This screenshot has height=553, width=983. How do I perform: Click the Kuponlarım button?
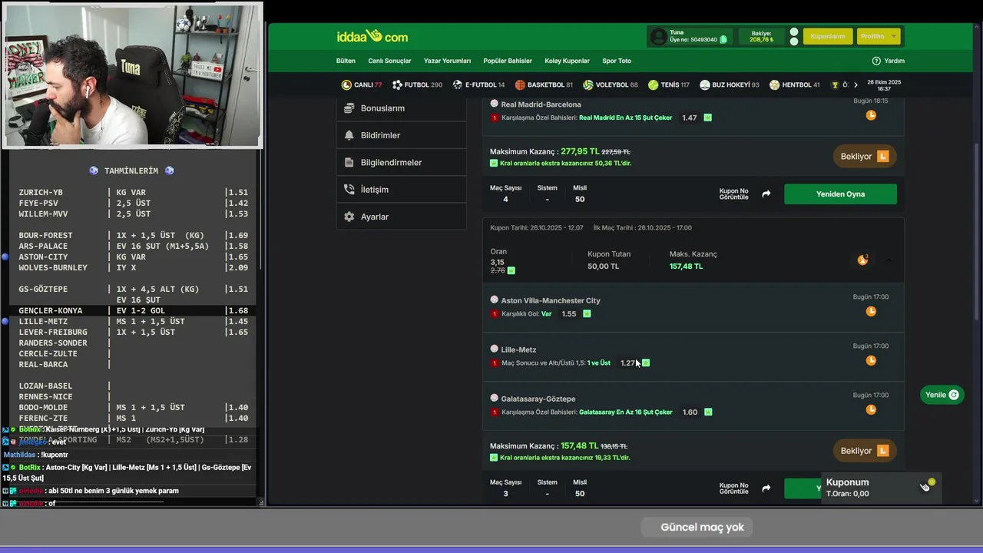(828, 36)
